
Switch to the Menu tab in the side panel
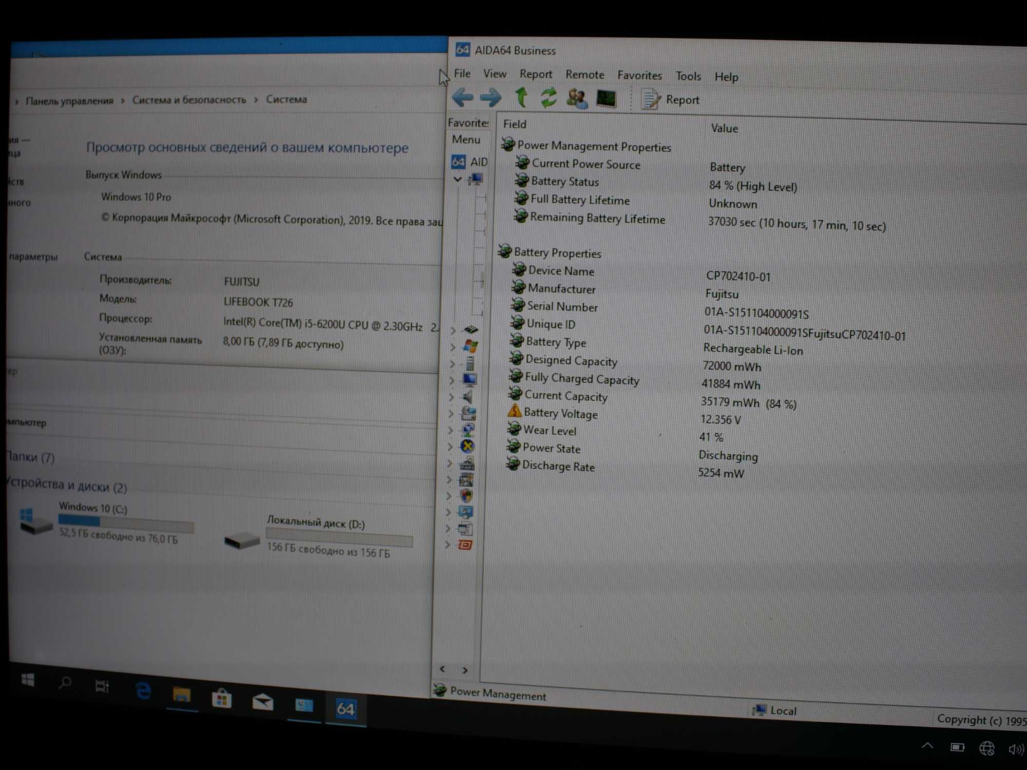(x=466, y=140)
